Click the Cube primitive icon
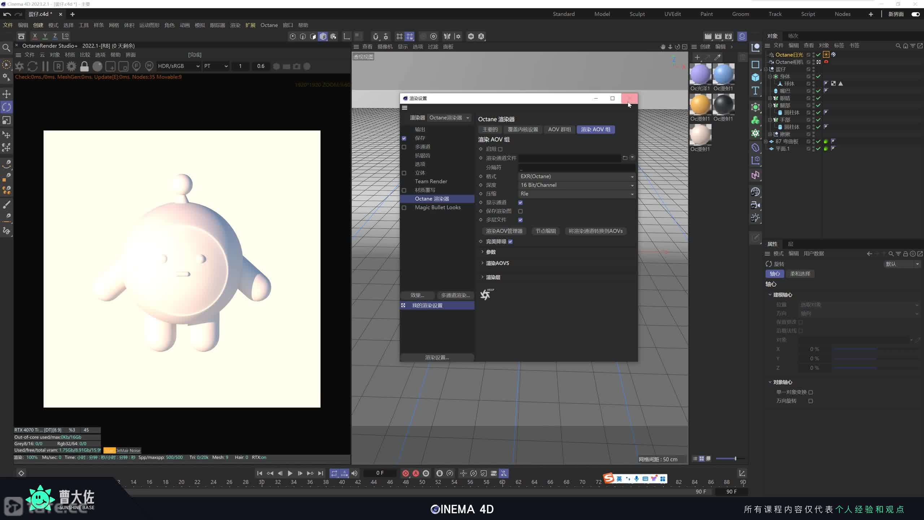Image resolution: width=924 pixels, height=520 pixels. 755,77
